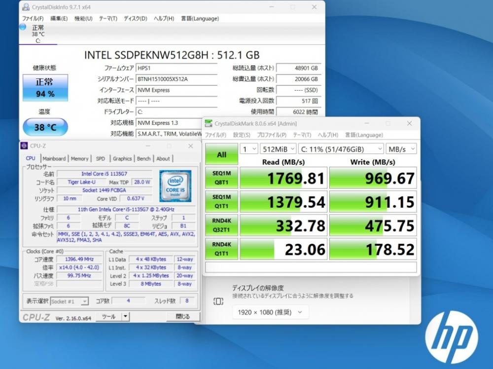Open プロファイル(P) menu in CrystalDiskMark
493x369 pixels.
(x=272, y=135)
